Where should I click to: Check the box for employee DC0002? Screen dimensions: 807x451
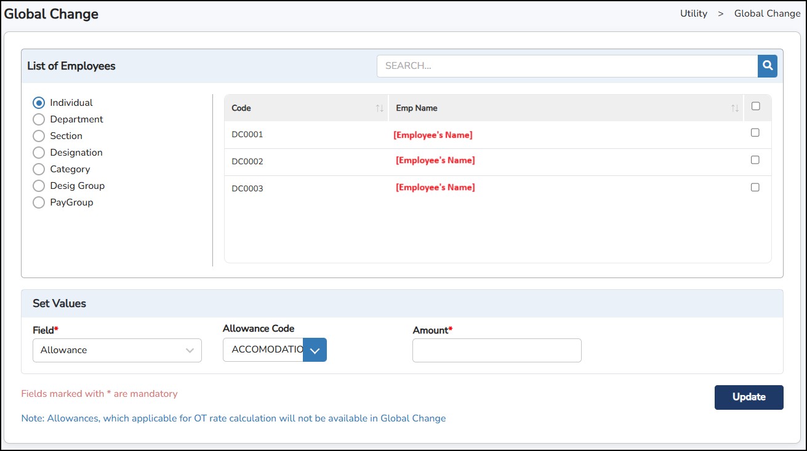pyautogui.click(x=755, y=160)
